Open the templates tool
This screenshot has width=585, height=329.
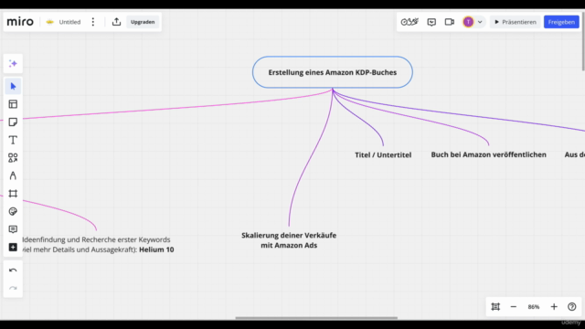13,104
